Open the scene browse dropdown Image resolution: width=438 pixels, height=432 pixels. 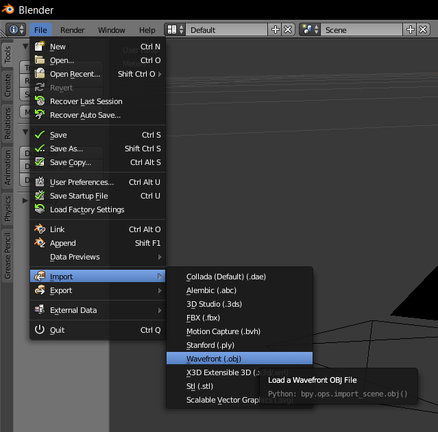click(x=310, y=29)
